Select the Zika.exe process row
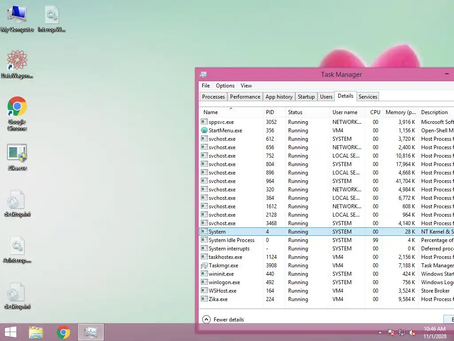Viewport: 454px width, 341px height. click(327, 299)
